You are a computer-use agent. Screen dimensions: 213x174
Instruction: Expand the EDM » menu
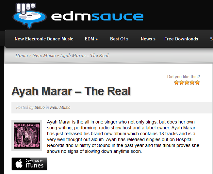click(x=91, y=39)
